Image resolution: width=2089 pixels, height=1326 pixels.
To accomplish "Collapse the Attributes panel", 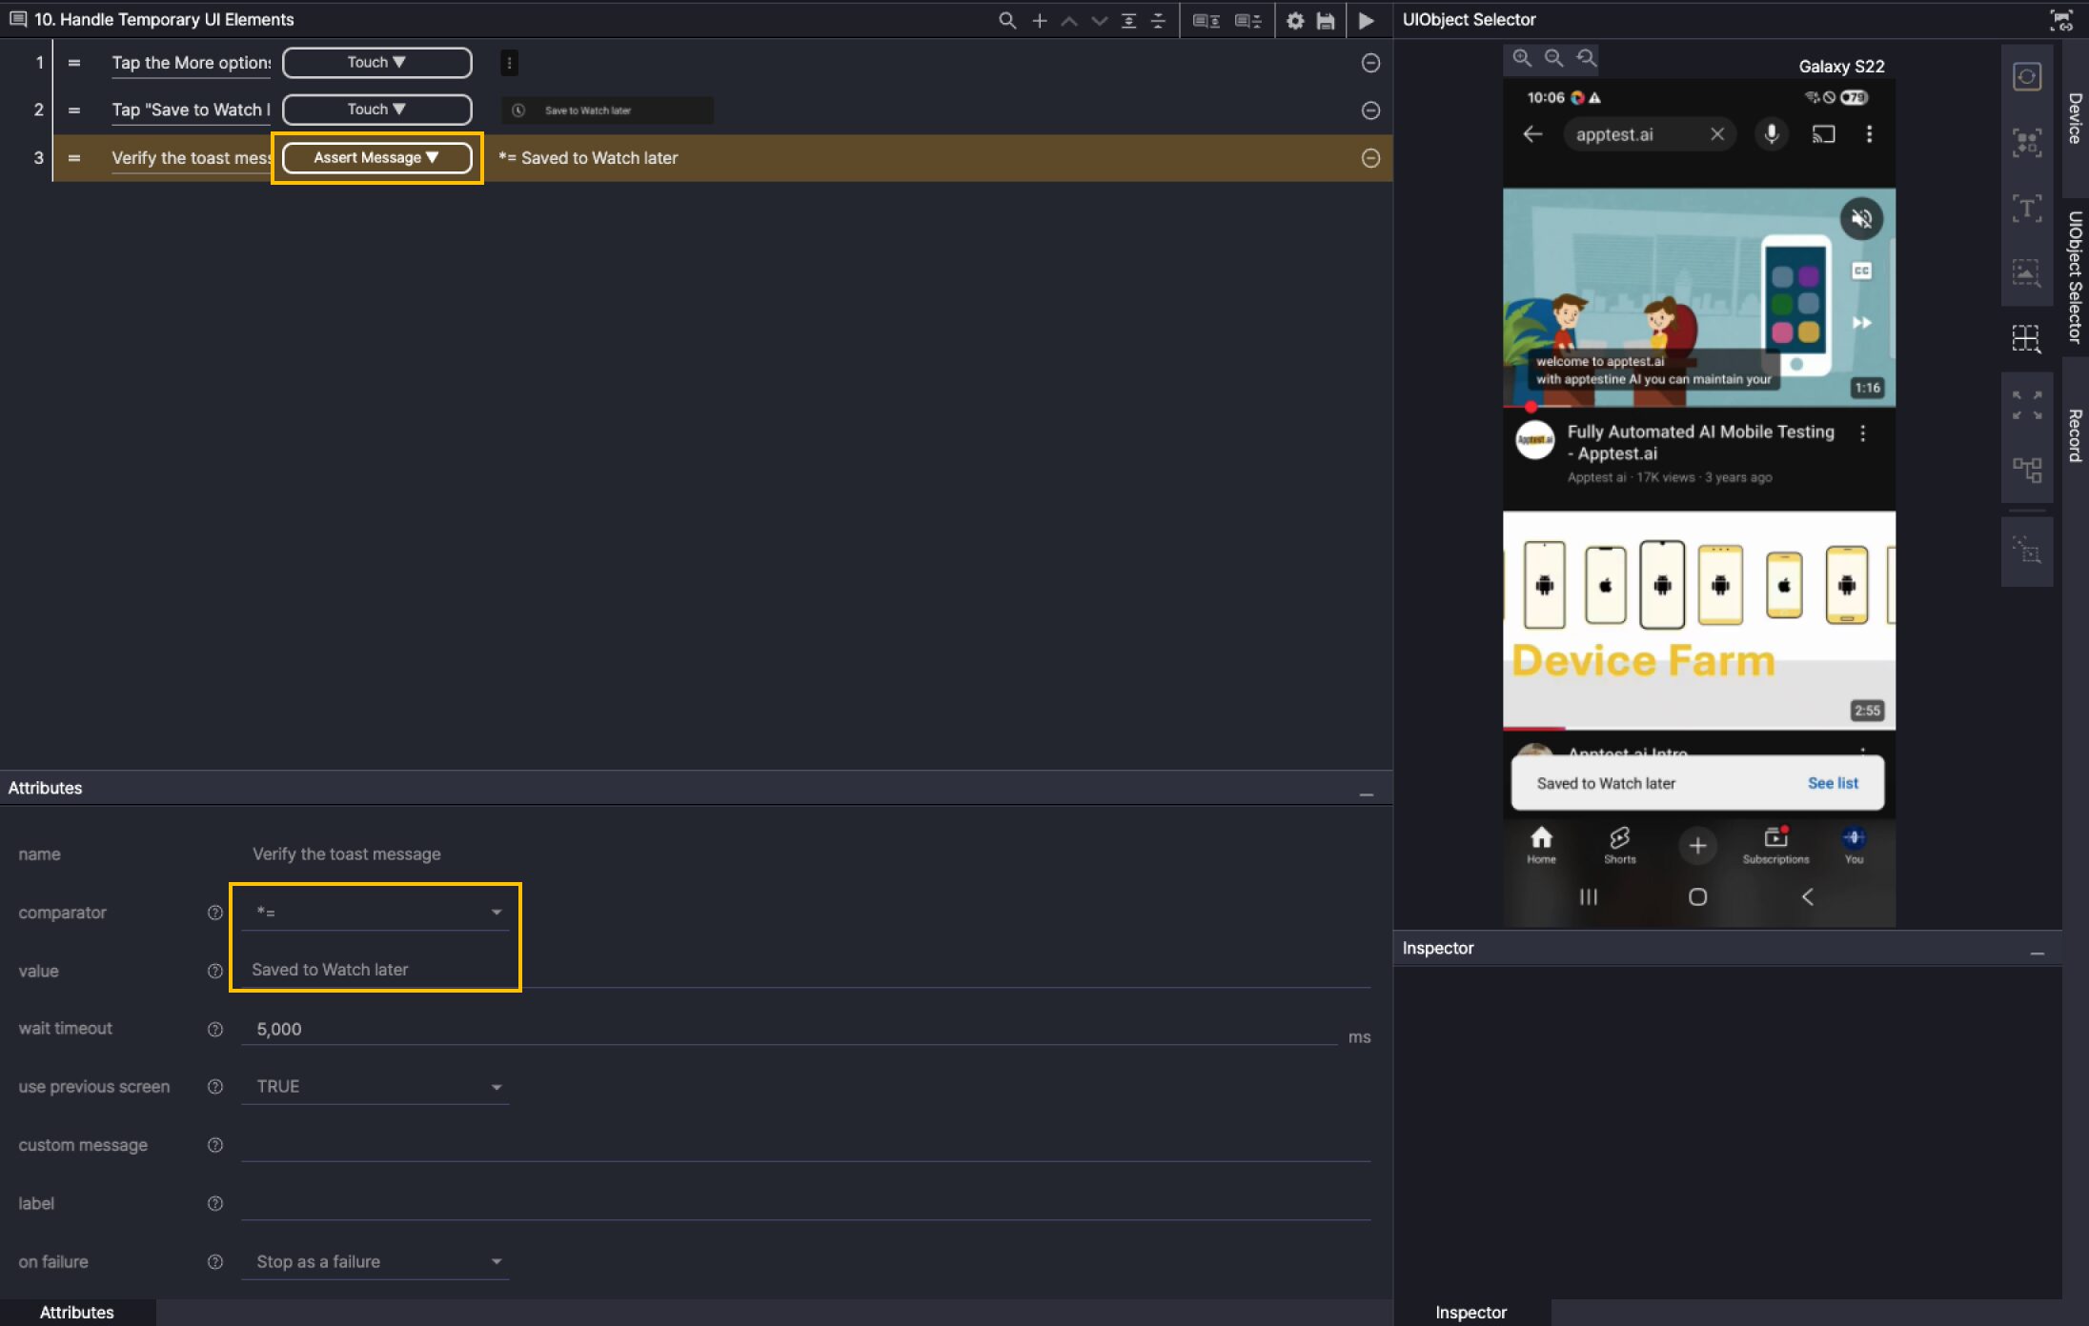I will point(1366,794).
